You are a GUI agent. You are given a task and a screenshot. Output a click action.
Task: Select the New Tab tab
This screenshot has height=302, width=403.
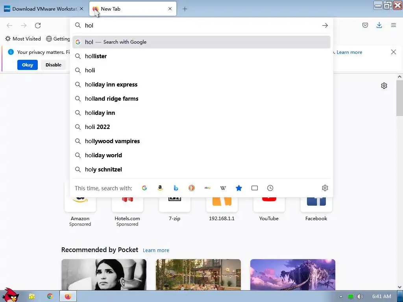pyautogui.click(x=133, y=9)
